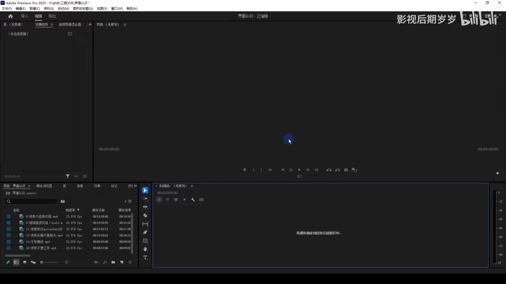Select the Hand tool

(145, 249)
